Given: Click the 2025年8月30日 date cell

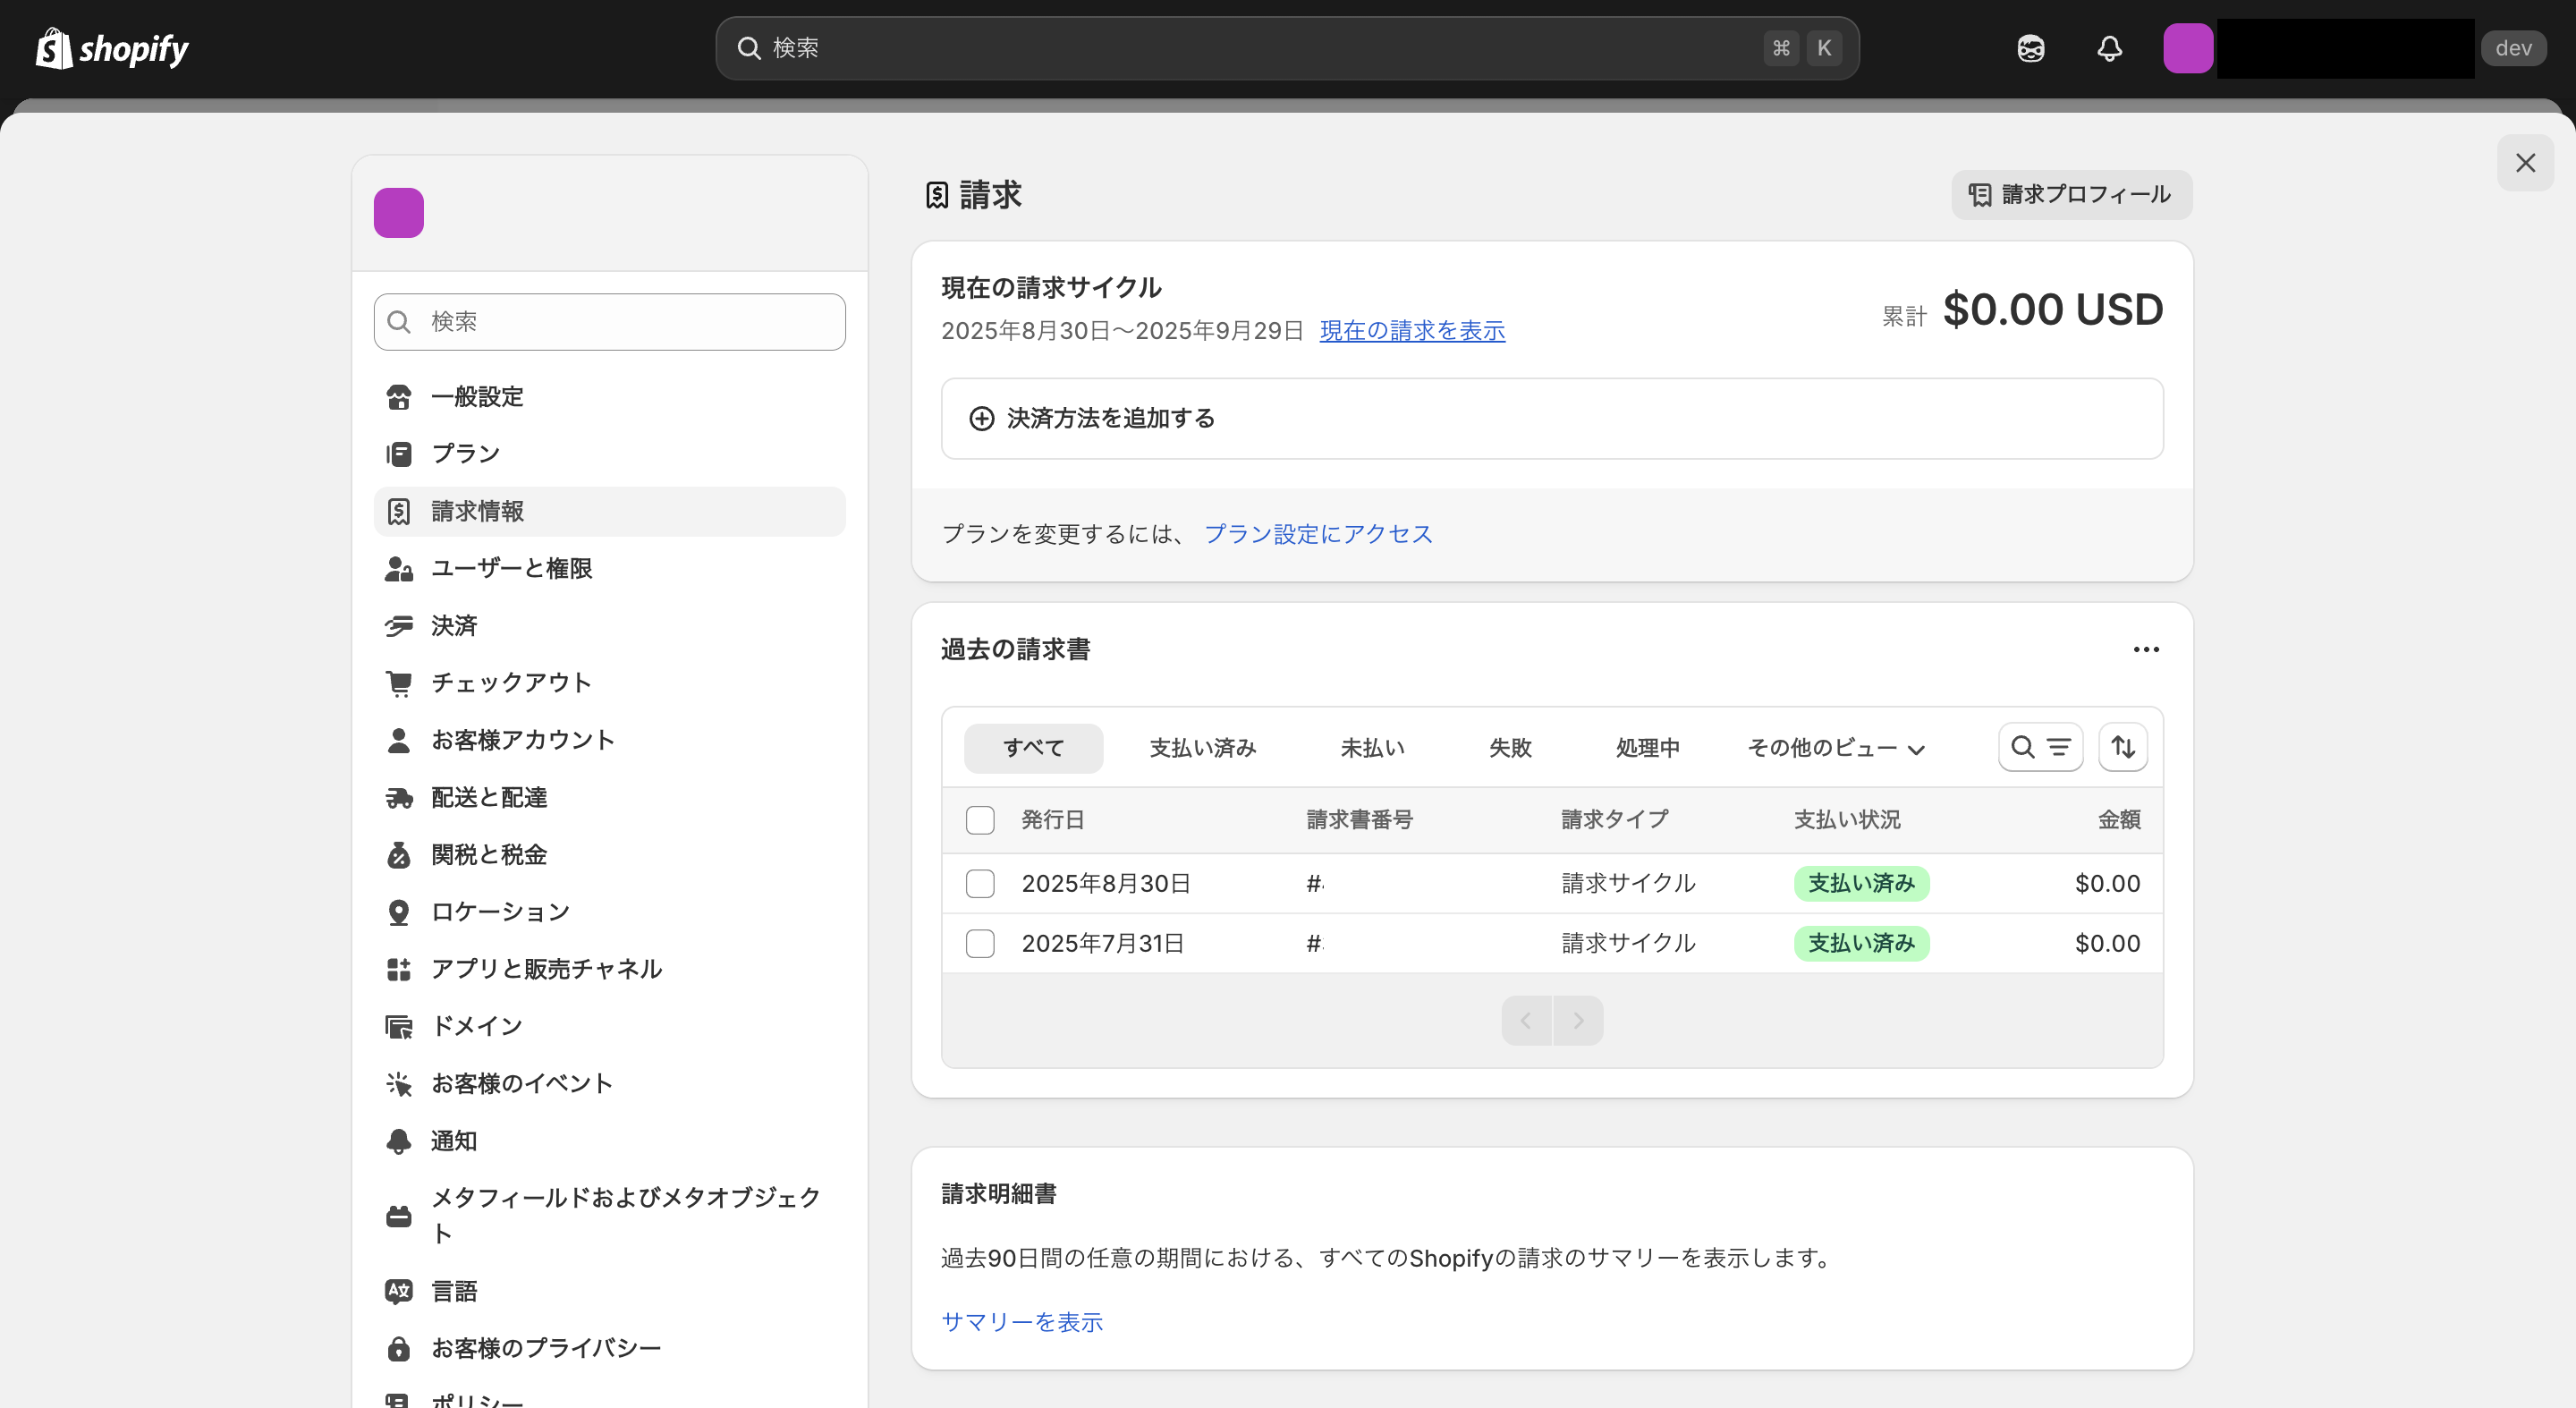Looking at the screenshot, I should click(1105, 884).
